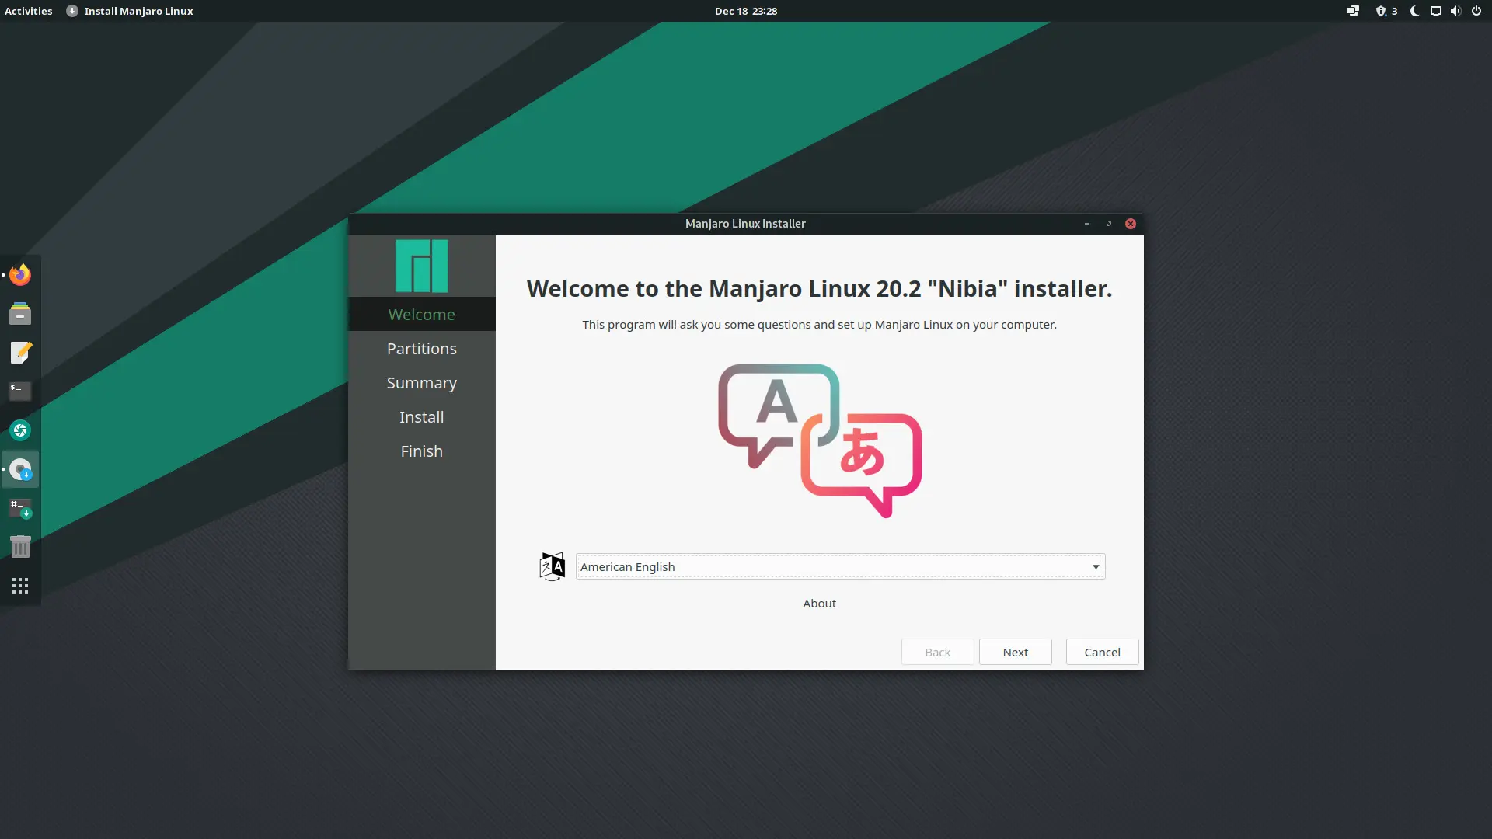Open the terminal installer icon in dock

(20, 508)
